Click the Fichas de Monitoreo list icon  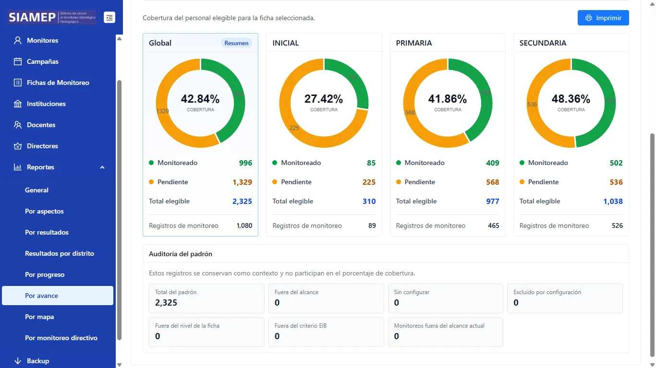click(x=18, y=83)
